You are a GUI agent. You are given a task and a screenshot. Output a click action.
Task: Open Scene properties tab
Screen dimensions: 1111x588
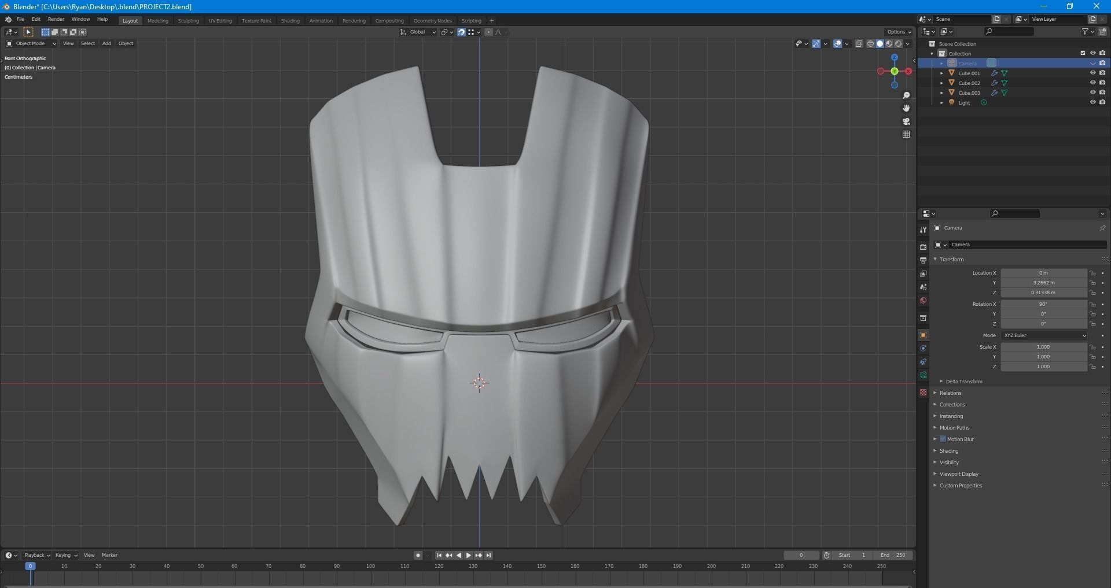(x=923, y=287)
